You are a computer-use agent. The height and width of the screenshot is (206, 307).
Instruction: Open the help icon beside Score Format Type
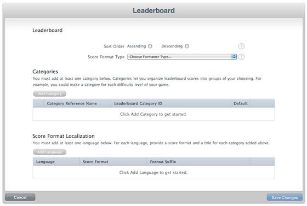click(241, 57)
